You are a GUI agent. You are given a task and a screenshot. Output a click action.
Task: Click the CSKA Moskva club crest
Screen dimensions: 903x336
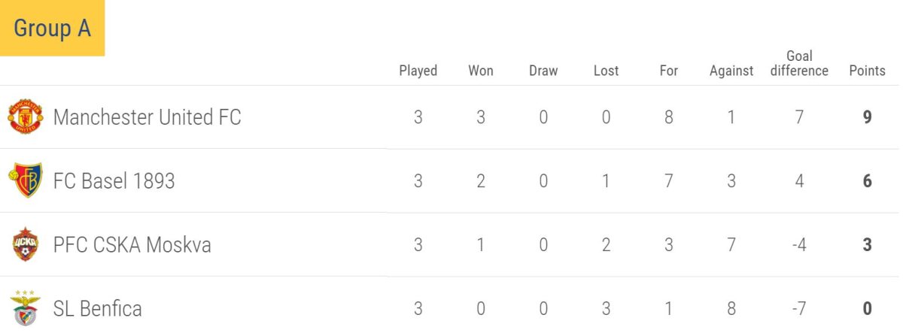(x=26, y=245)
